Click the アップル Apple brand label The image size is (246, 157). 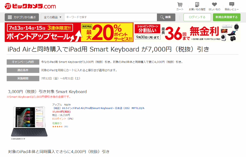point(61,105)
